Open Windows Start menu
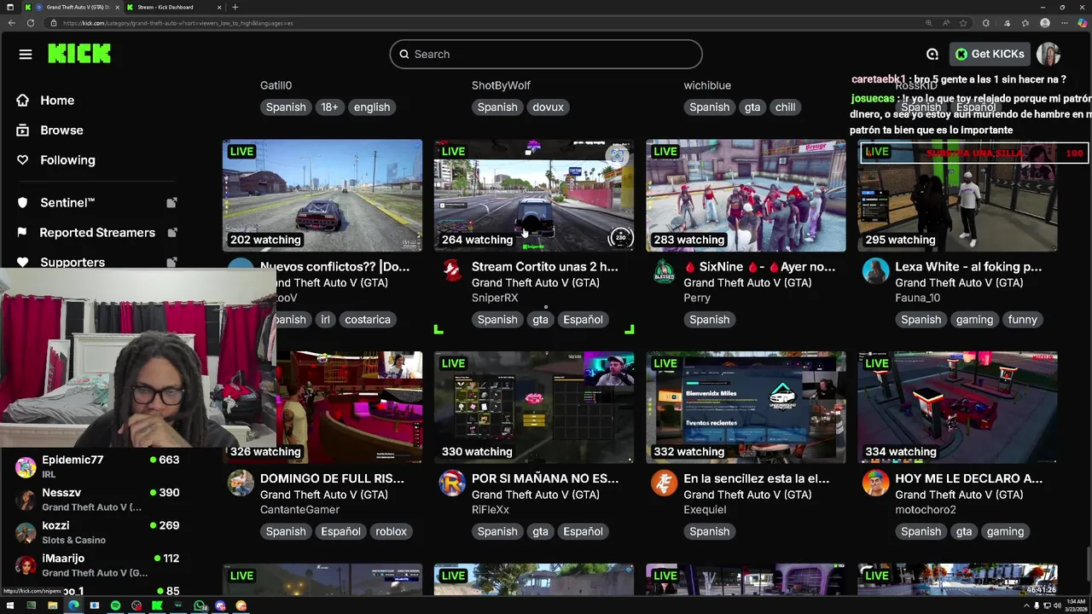The image size is (1092, 614). (10, 605)
